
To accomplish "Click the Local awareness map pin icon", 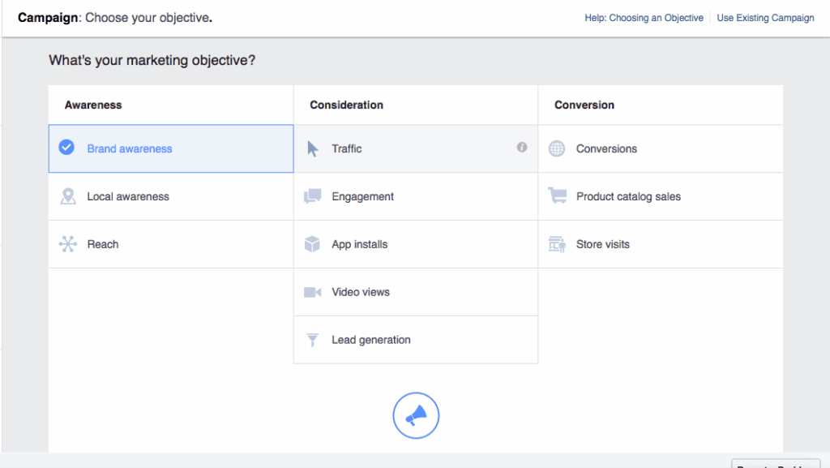I will click(68, 197).
